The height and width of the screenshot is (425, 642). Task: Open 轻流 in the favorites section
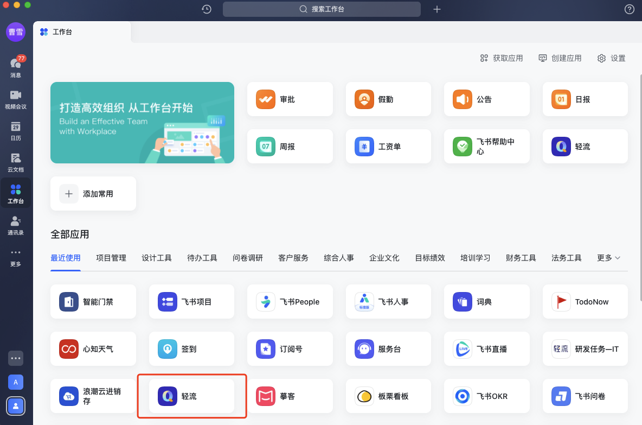[585, 147]
